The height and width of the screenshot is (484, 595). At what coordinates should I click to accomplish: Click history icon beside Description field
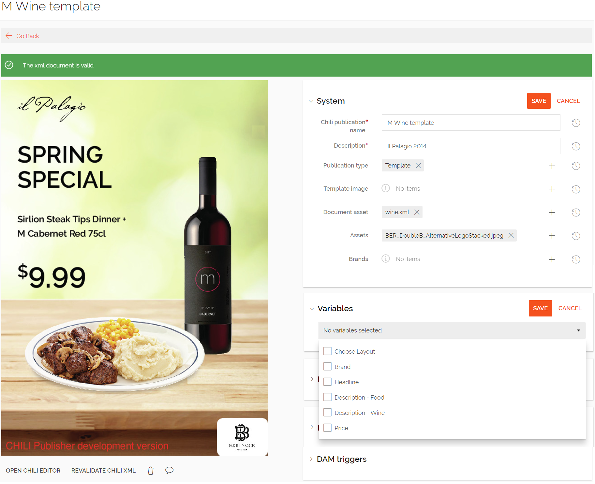(x=576, y=146)
